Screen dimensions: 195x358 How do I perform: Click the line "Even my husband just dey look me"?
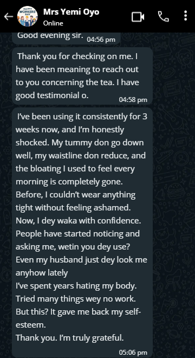tap(81, 260)
